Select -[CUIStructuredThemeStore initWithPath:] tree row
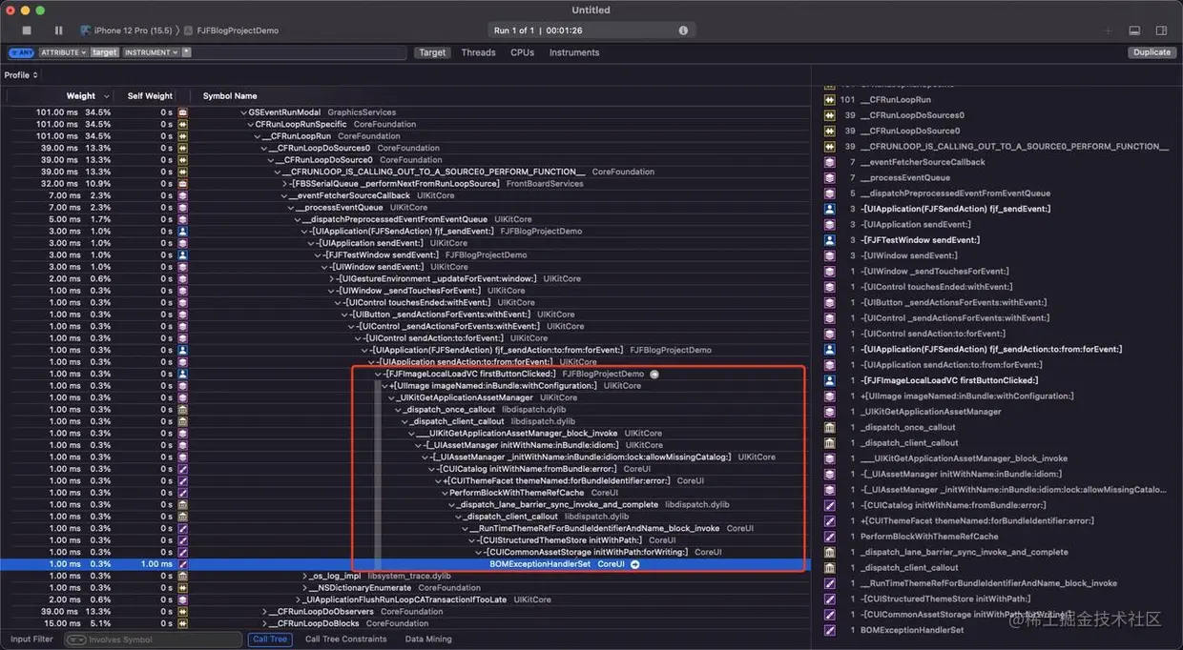 (405, 540)
